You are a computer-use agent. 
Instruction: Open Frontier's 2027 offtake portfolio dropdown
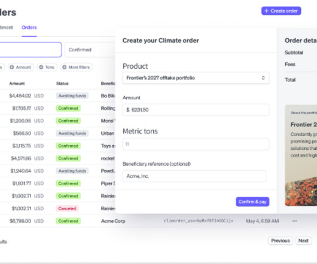coord(196,78)
